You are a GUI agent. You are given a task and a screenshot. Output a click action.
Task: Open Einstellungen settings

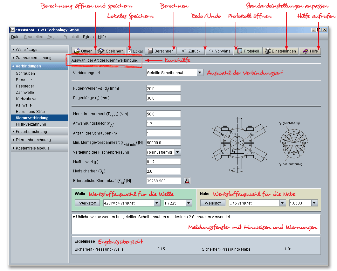tap(268, 51)
